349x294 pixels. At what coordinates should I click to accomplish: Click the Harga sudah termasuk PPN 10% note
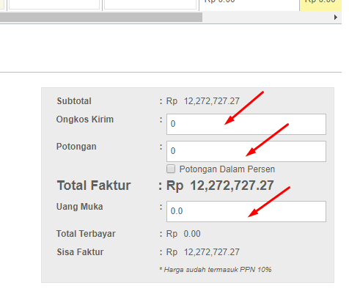[x=216, y=270]
